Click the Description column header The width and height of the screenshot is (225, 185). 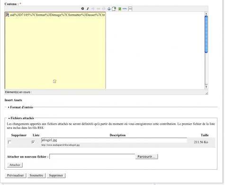[117, 135]
